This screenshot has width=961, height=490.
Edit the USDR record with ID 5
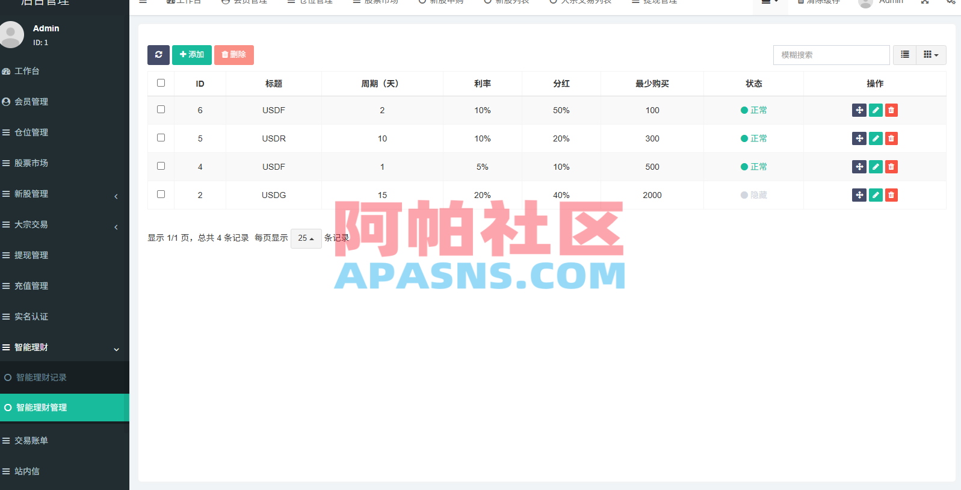tap(876, 138)
